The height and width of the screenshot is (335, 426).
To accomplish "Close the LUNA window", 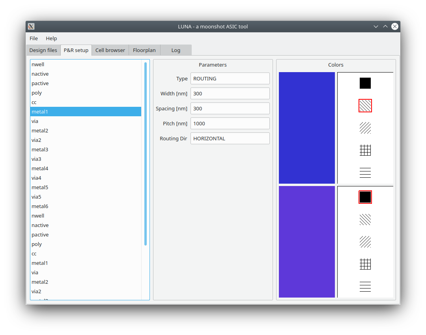I will pos(395,26).
